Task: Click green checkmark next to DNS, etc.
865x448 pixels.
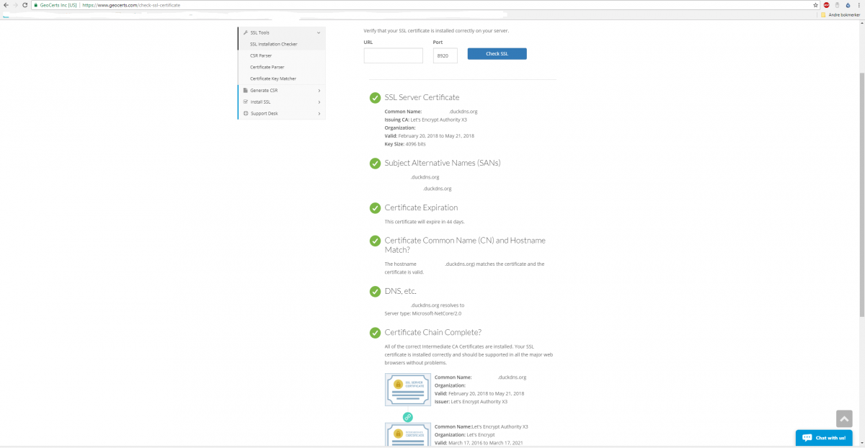Action: [x=375, y=291]
